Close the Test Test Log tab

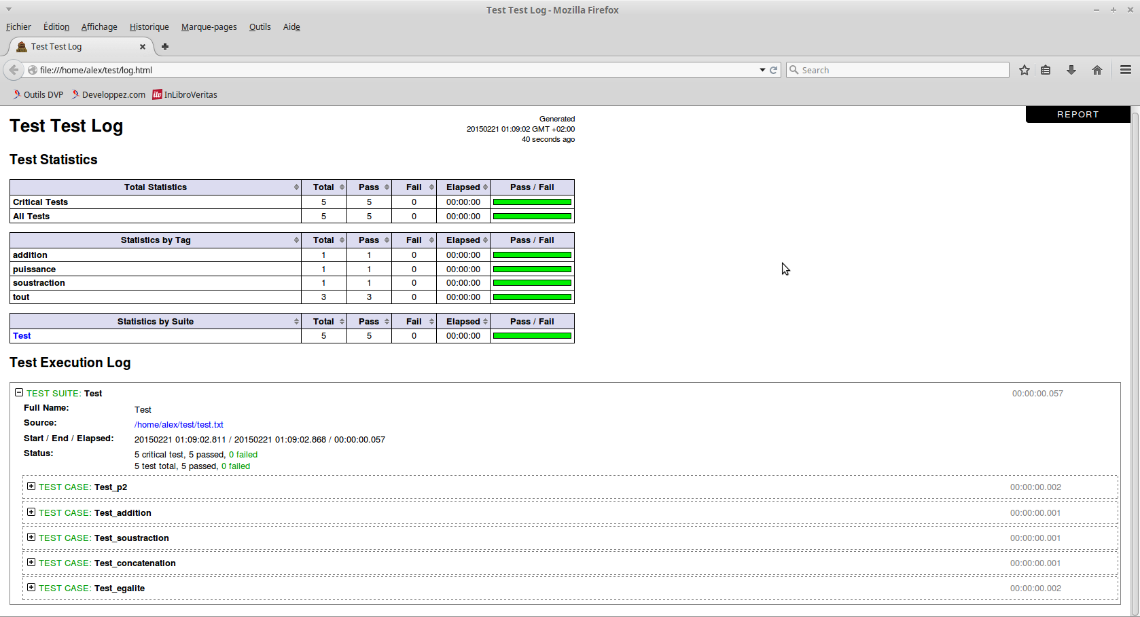(x=143, y=47)
